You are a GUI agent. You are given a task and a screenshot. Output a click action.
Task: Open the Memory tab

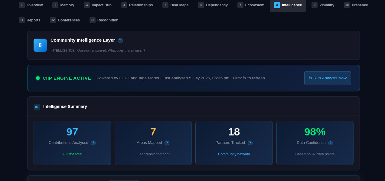pyautogui.click(x=63, y=5)
